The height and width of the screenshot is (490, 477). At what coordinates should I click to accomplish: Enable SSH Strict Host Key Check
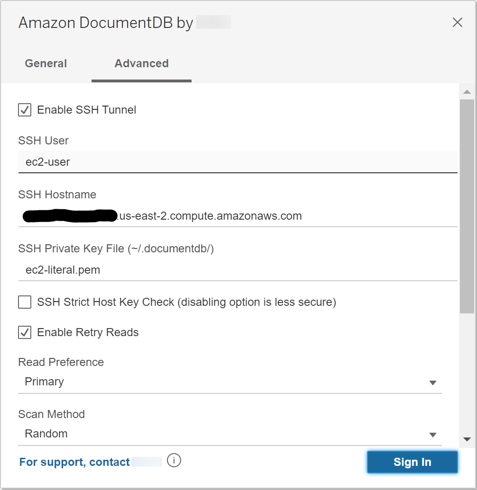[x=25, y=302]
